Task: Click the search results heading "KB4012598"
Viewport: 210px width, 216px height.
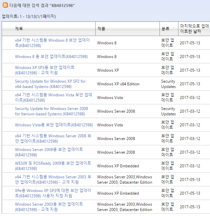Action: coord(42,5)
